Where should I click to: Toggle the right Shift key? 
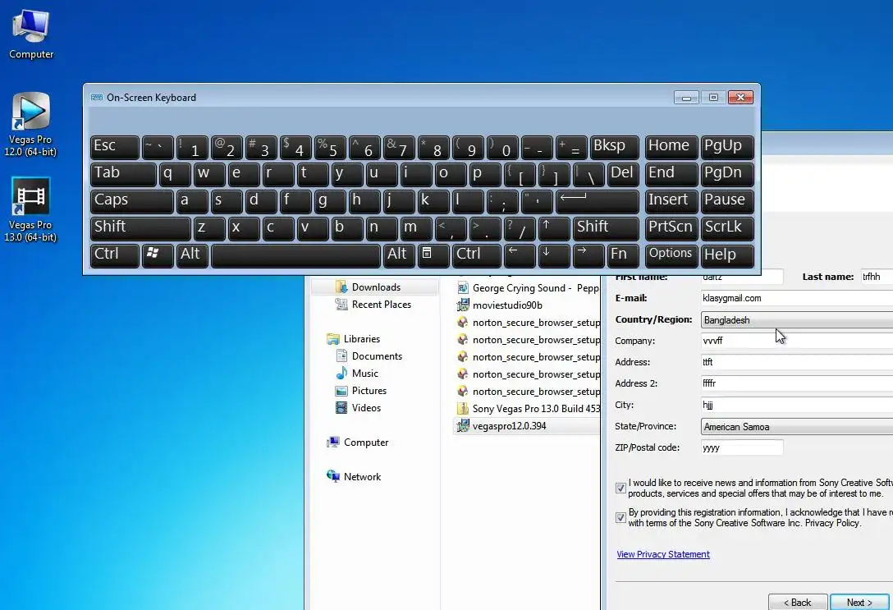click(606, 228)
